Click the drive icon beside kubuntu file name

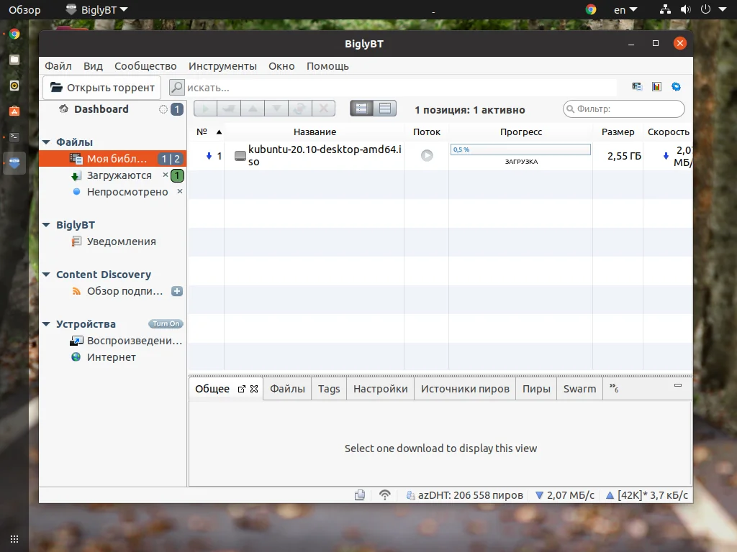[240, 156]
